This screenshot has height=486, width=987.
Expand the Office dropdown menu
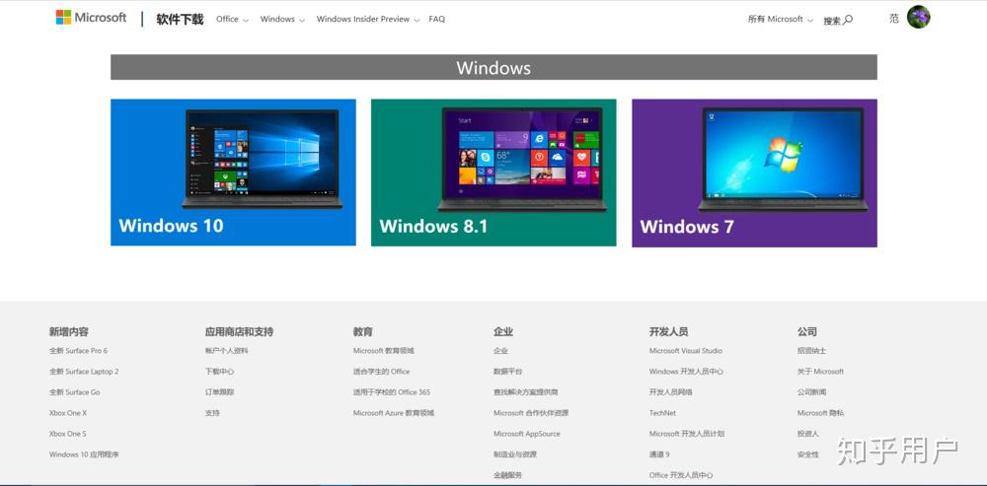232,20
